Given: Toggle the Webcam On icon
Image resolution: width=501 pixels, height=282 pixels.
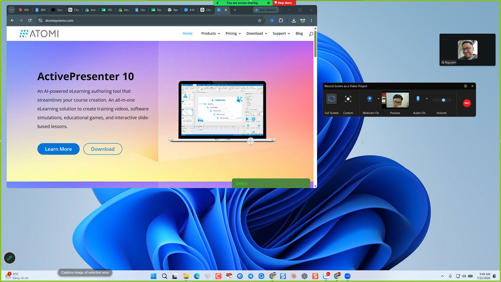Looking at the screenshot, I should 369,99.
